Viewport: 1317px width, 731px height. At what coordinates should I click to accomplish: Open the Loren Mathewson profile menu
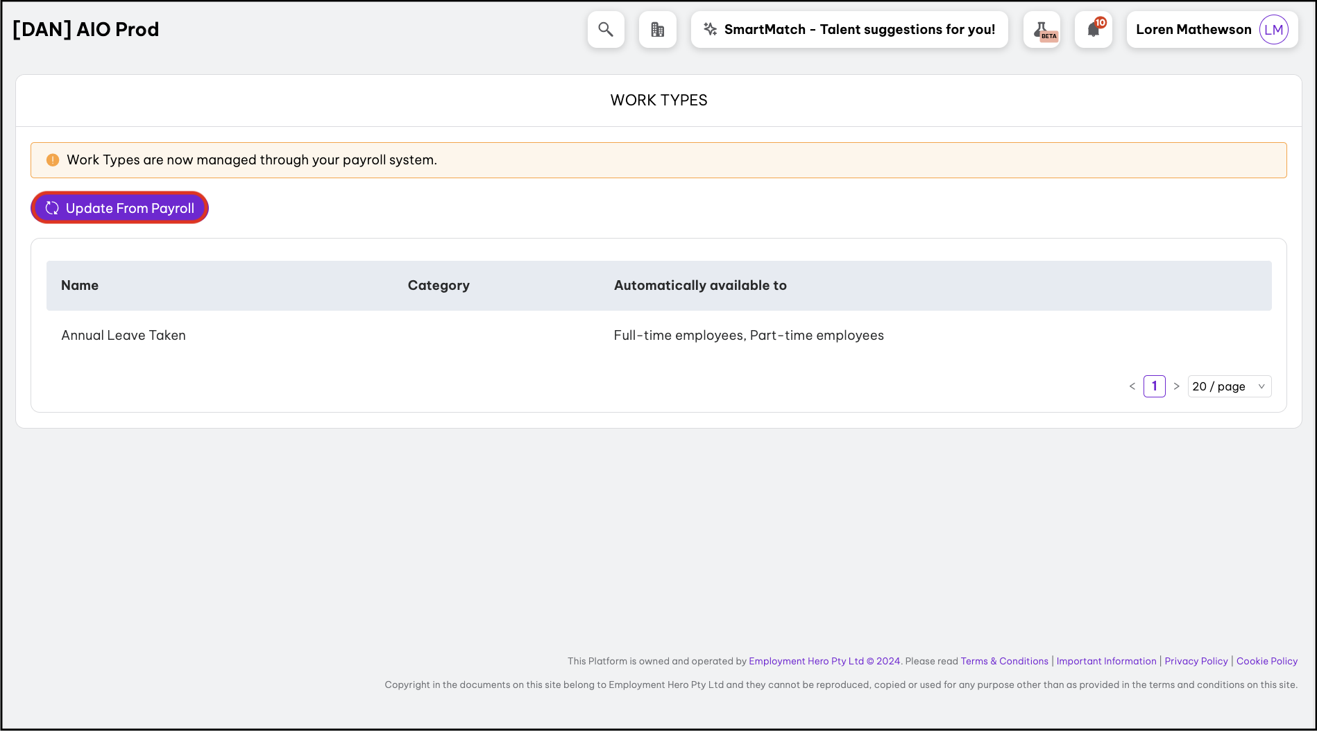point(1193,30)
